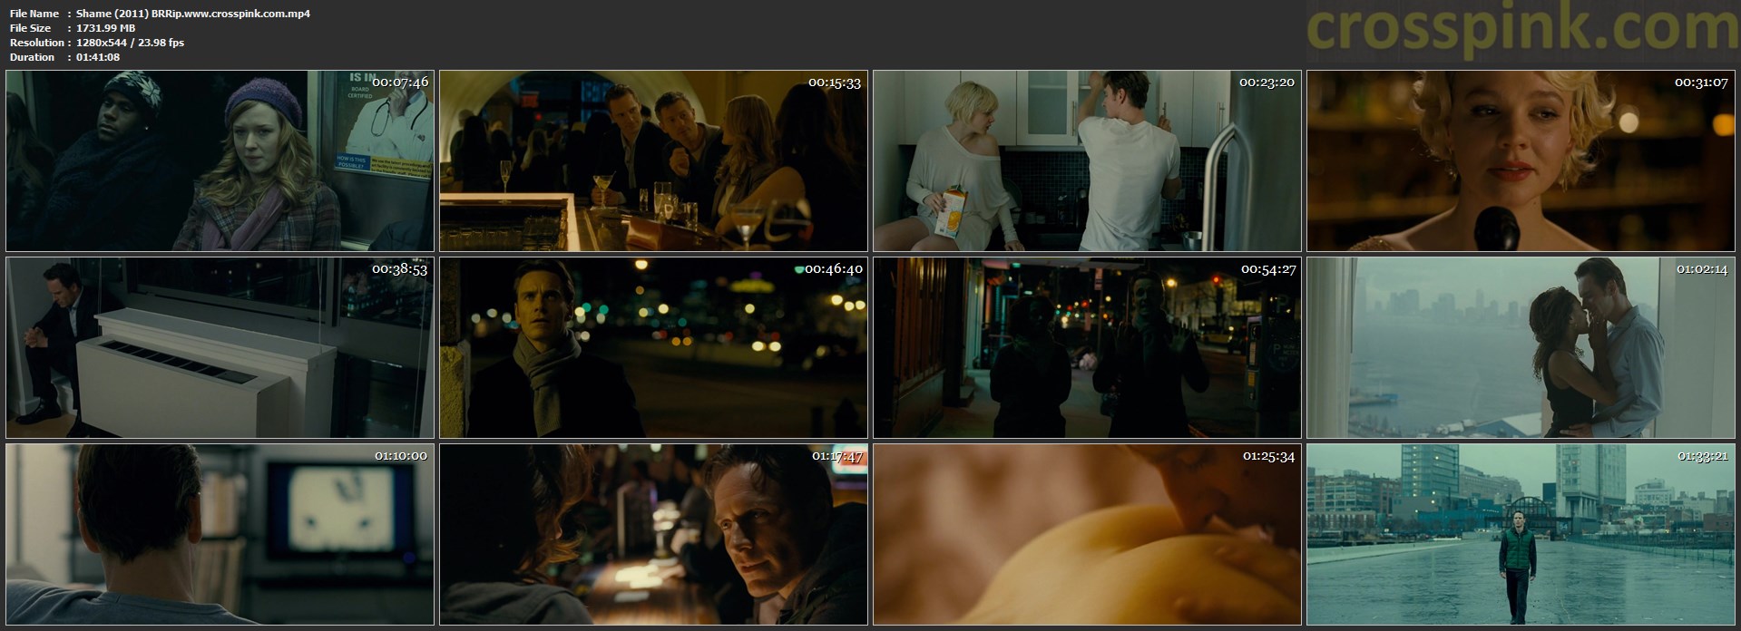Select the thumbnail stamped 00:15:33
The image size is (1741, 631).
point(653,160)
